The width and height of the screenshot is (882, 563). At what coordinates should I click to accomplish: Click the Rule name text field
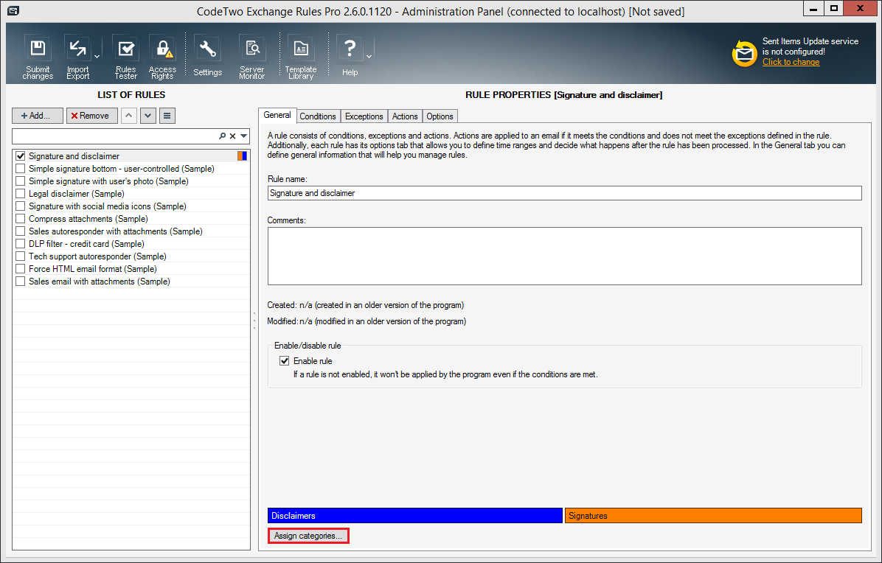(565, 193)
